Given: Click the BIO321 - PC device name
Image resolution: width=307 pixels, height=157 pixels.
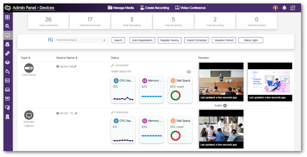Looking at the screenshot, I should click(67, 113).
